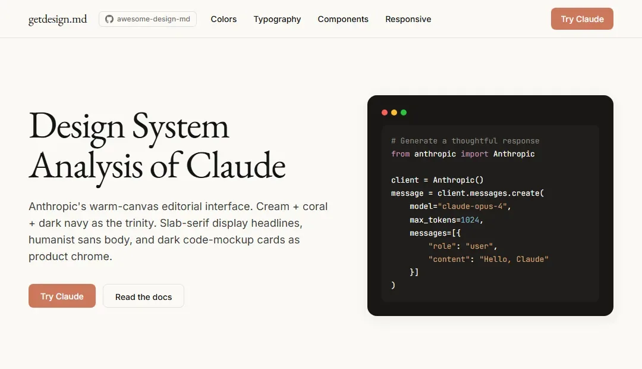The height and width of the screenshot is (369, 642).
Task: Select the Read the docs button
Action: pyautogui.click(x=143, y=296)
